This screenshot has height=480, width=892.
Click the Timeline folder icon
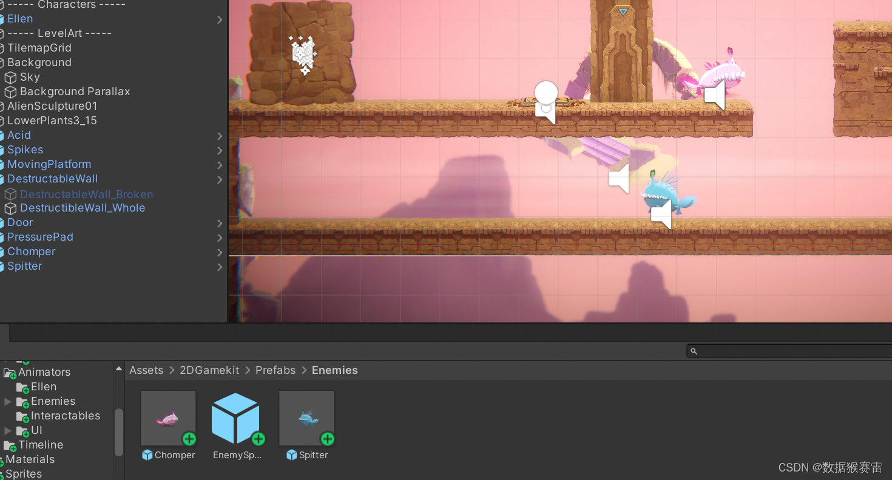click(10, 445)
